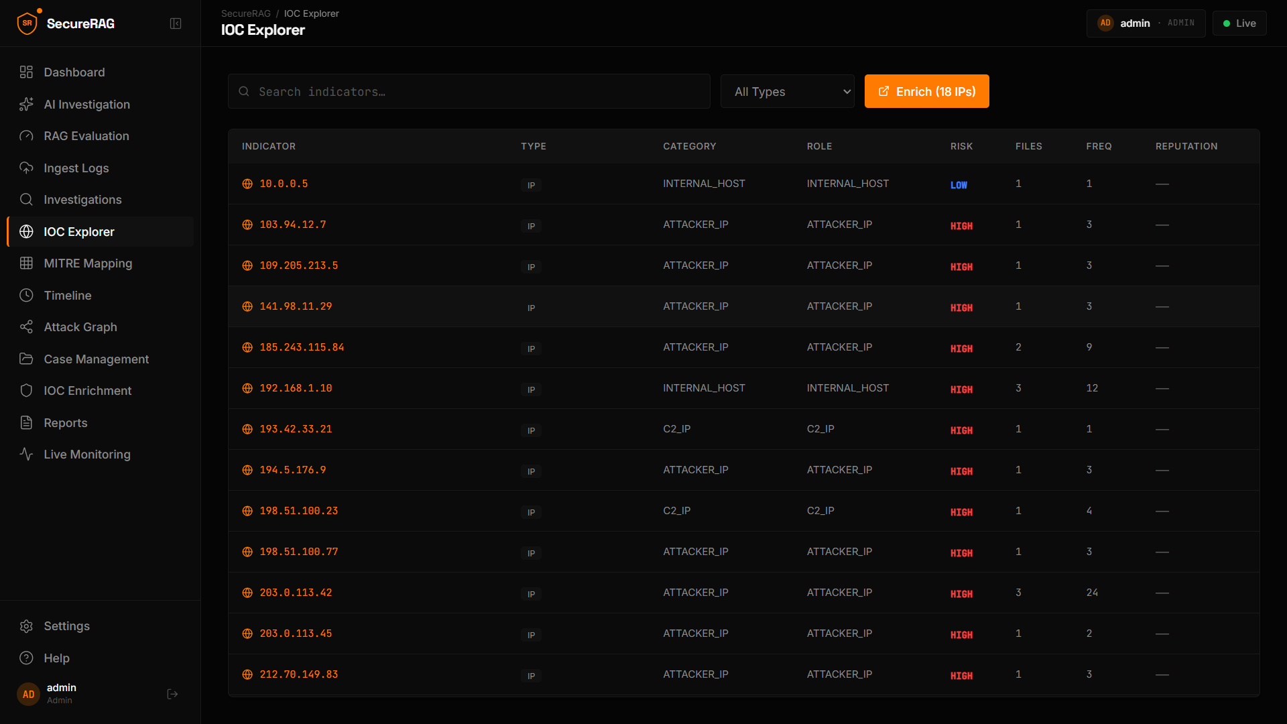Open the admin user badge in header
The image size is (1287, 724).
pos(1146,23)
